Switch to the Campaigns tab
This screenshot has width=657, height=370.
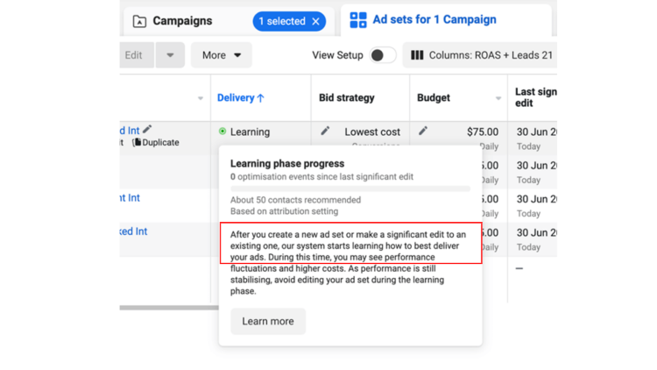pyautogui.click(x=182, y=21)
